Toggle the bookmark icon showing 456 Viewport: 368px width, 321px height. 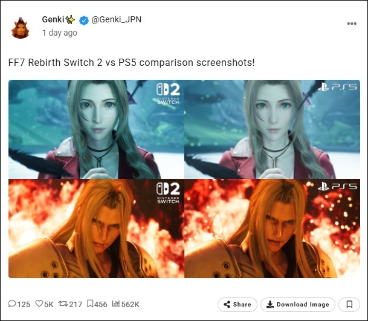click(x=90, y=303)
